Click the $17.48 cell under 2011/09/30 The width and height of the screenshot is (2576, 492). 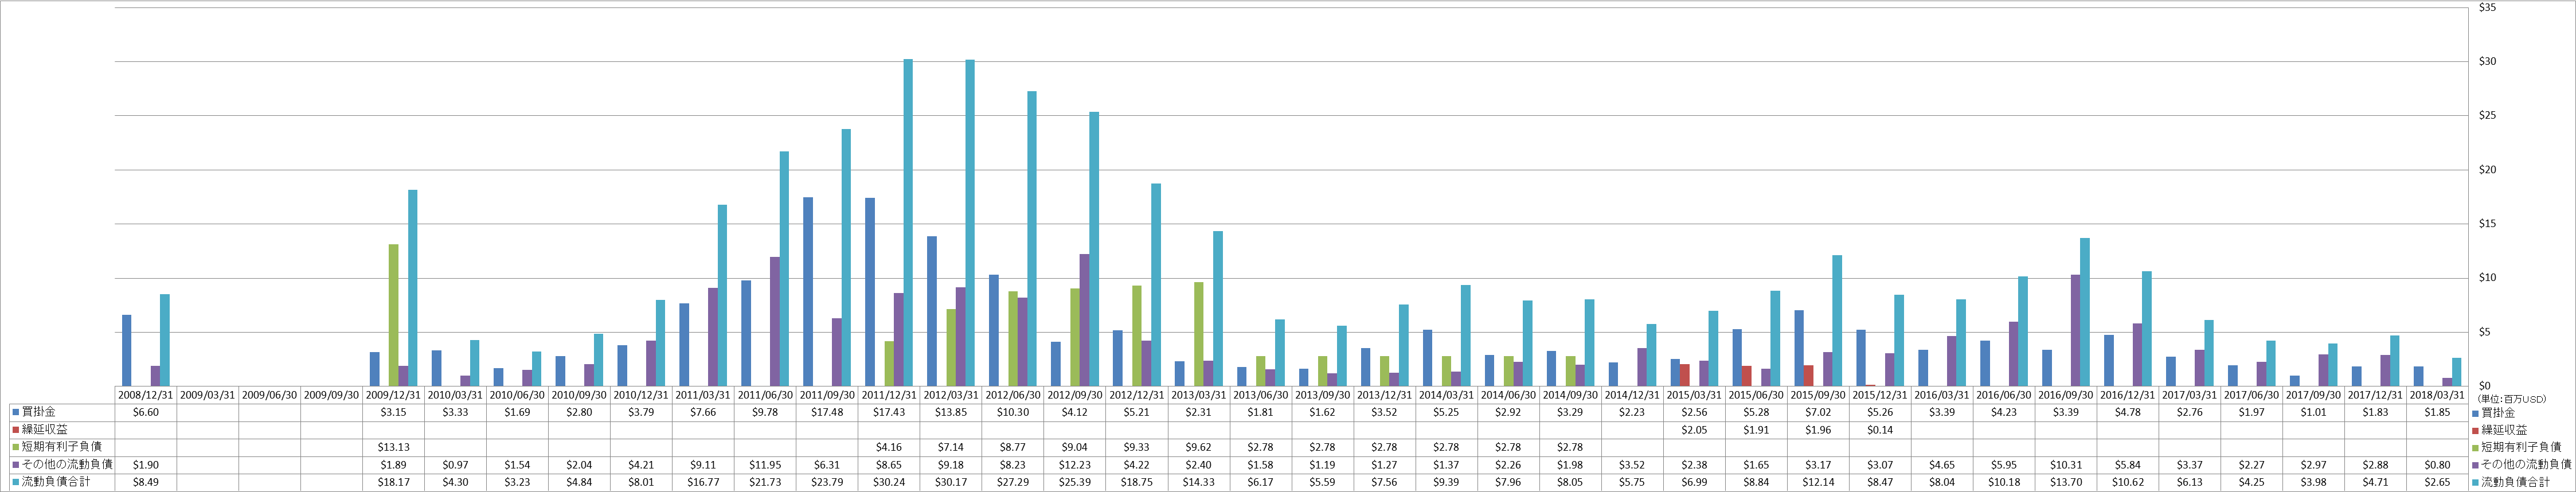click(x=827, y=412)
